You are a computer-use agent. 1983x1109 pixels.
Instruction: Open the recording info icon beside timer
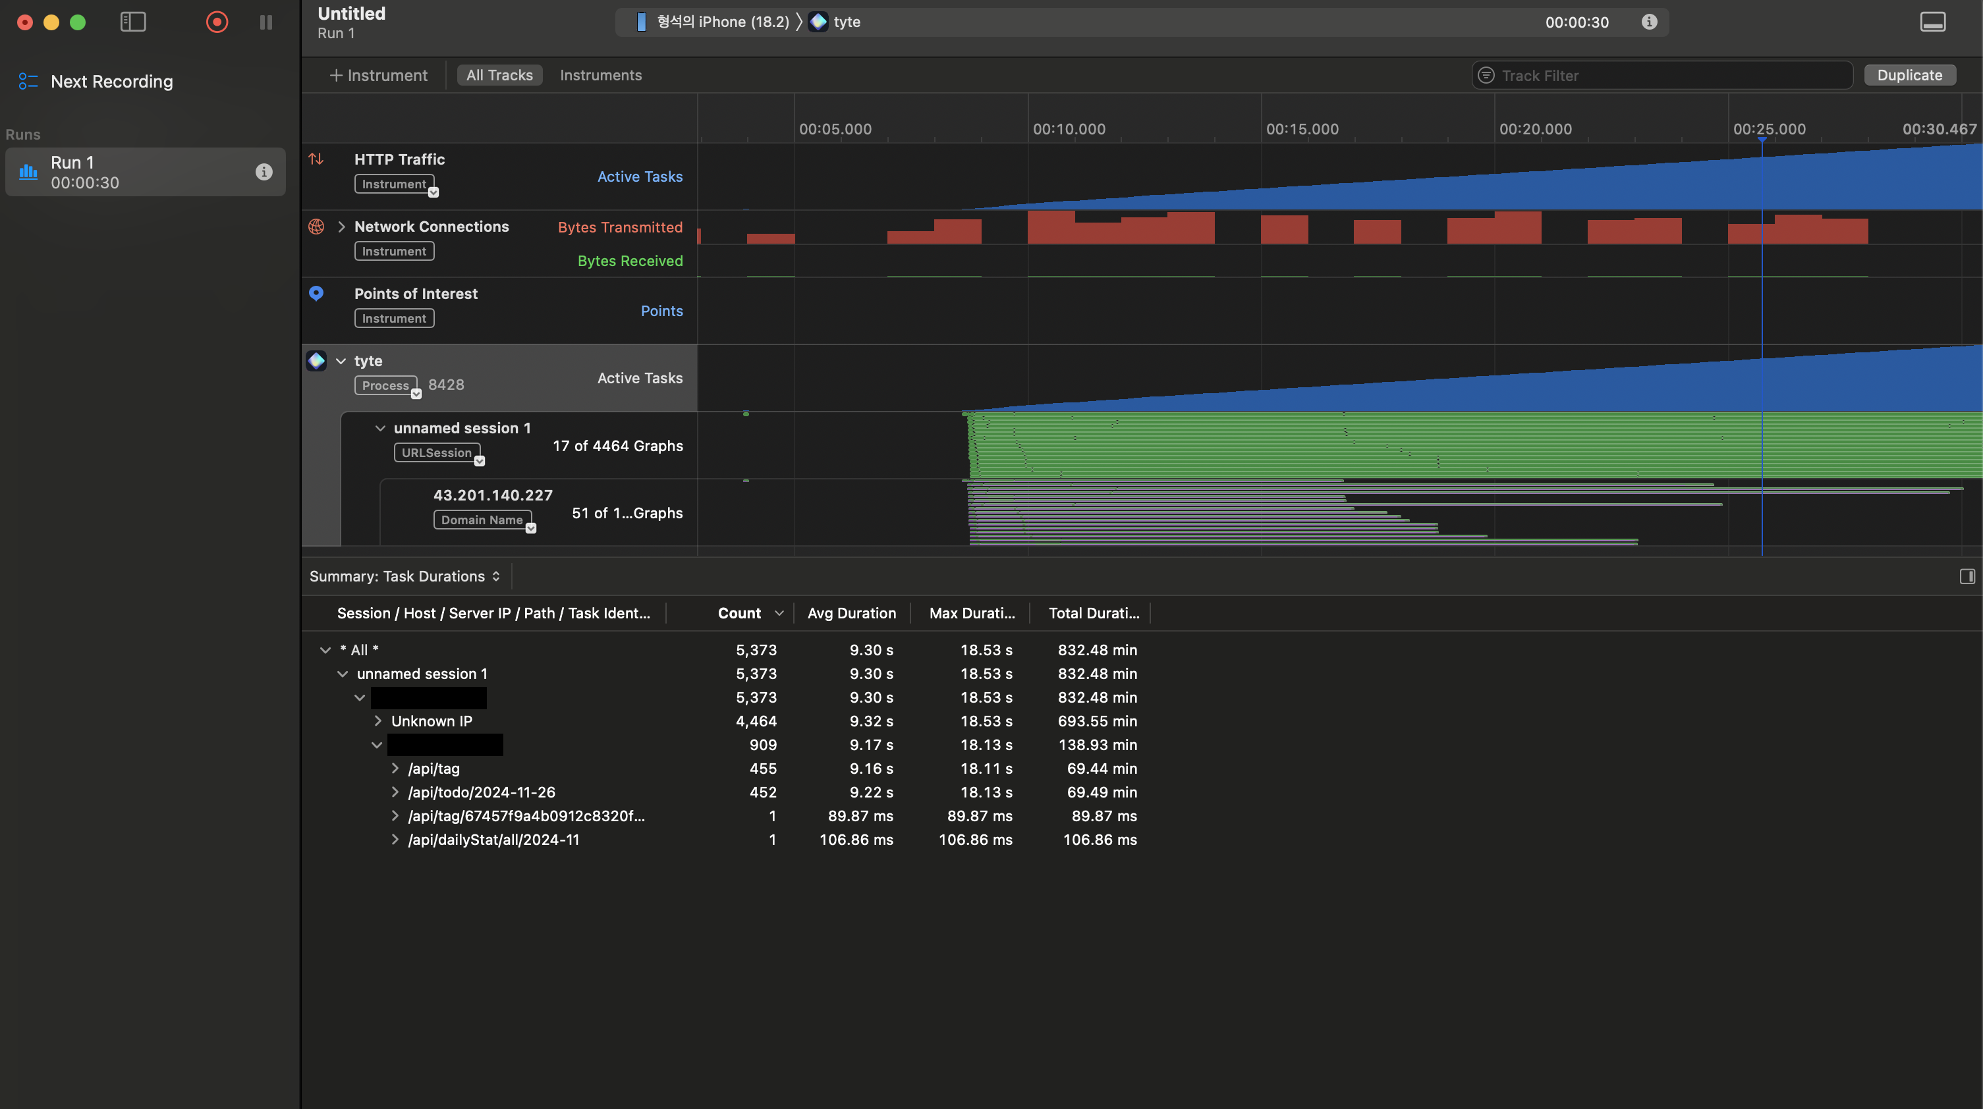[x=1649, y=22]
